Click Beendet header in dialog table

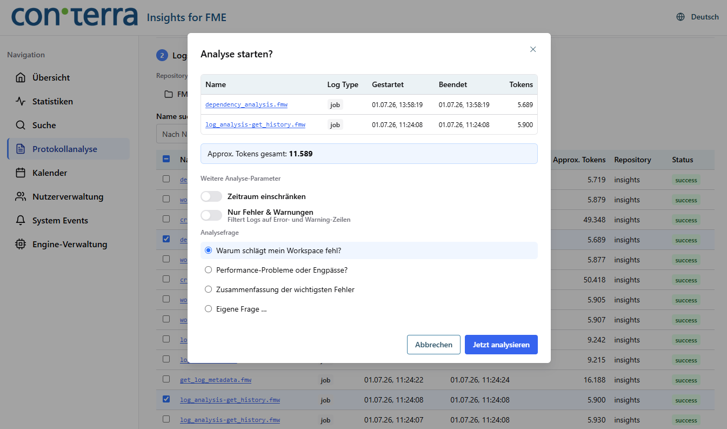pos(453,84)
